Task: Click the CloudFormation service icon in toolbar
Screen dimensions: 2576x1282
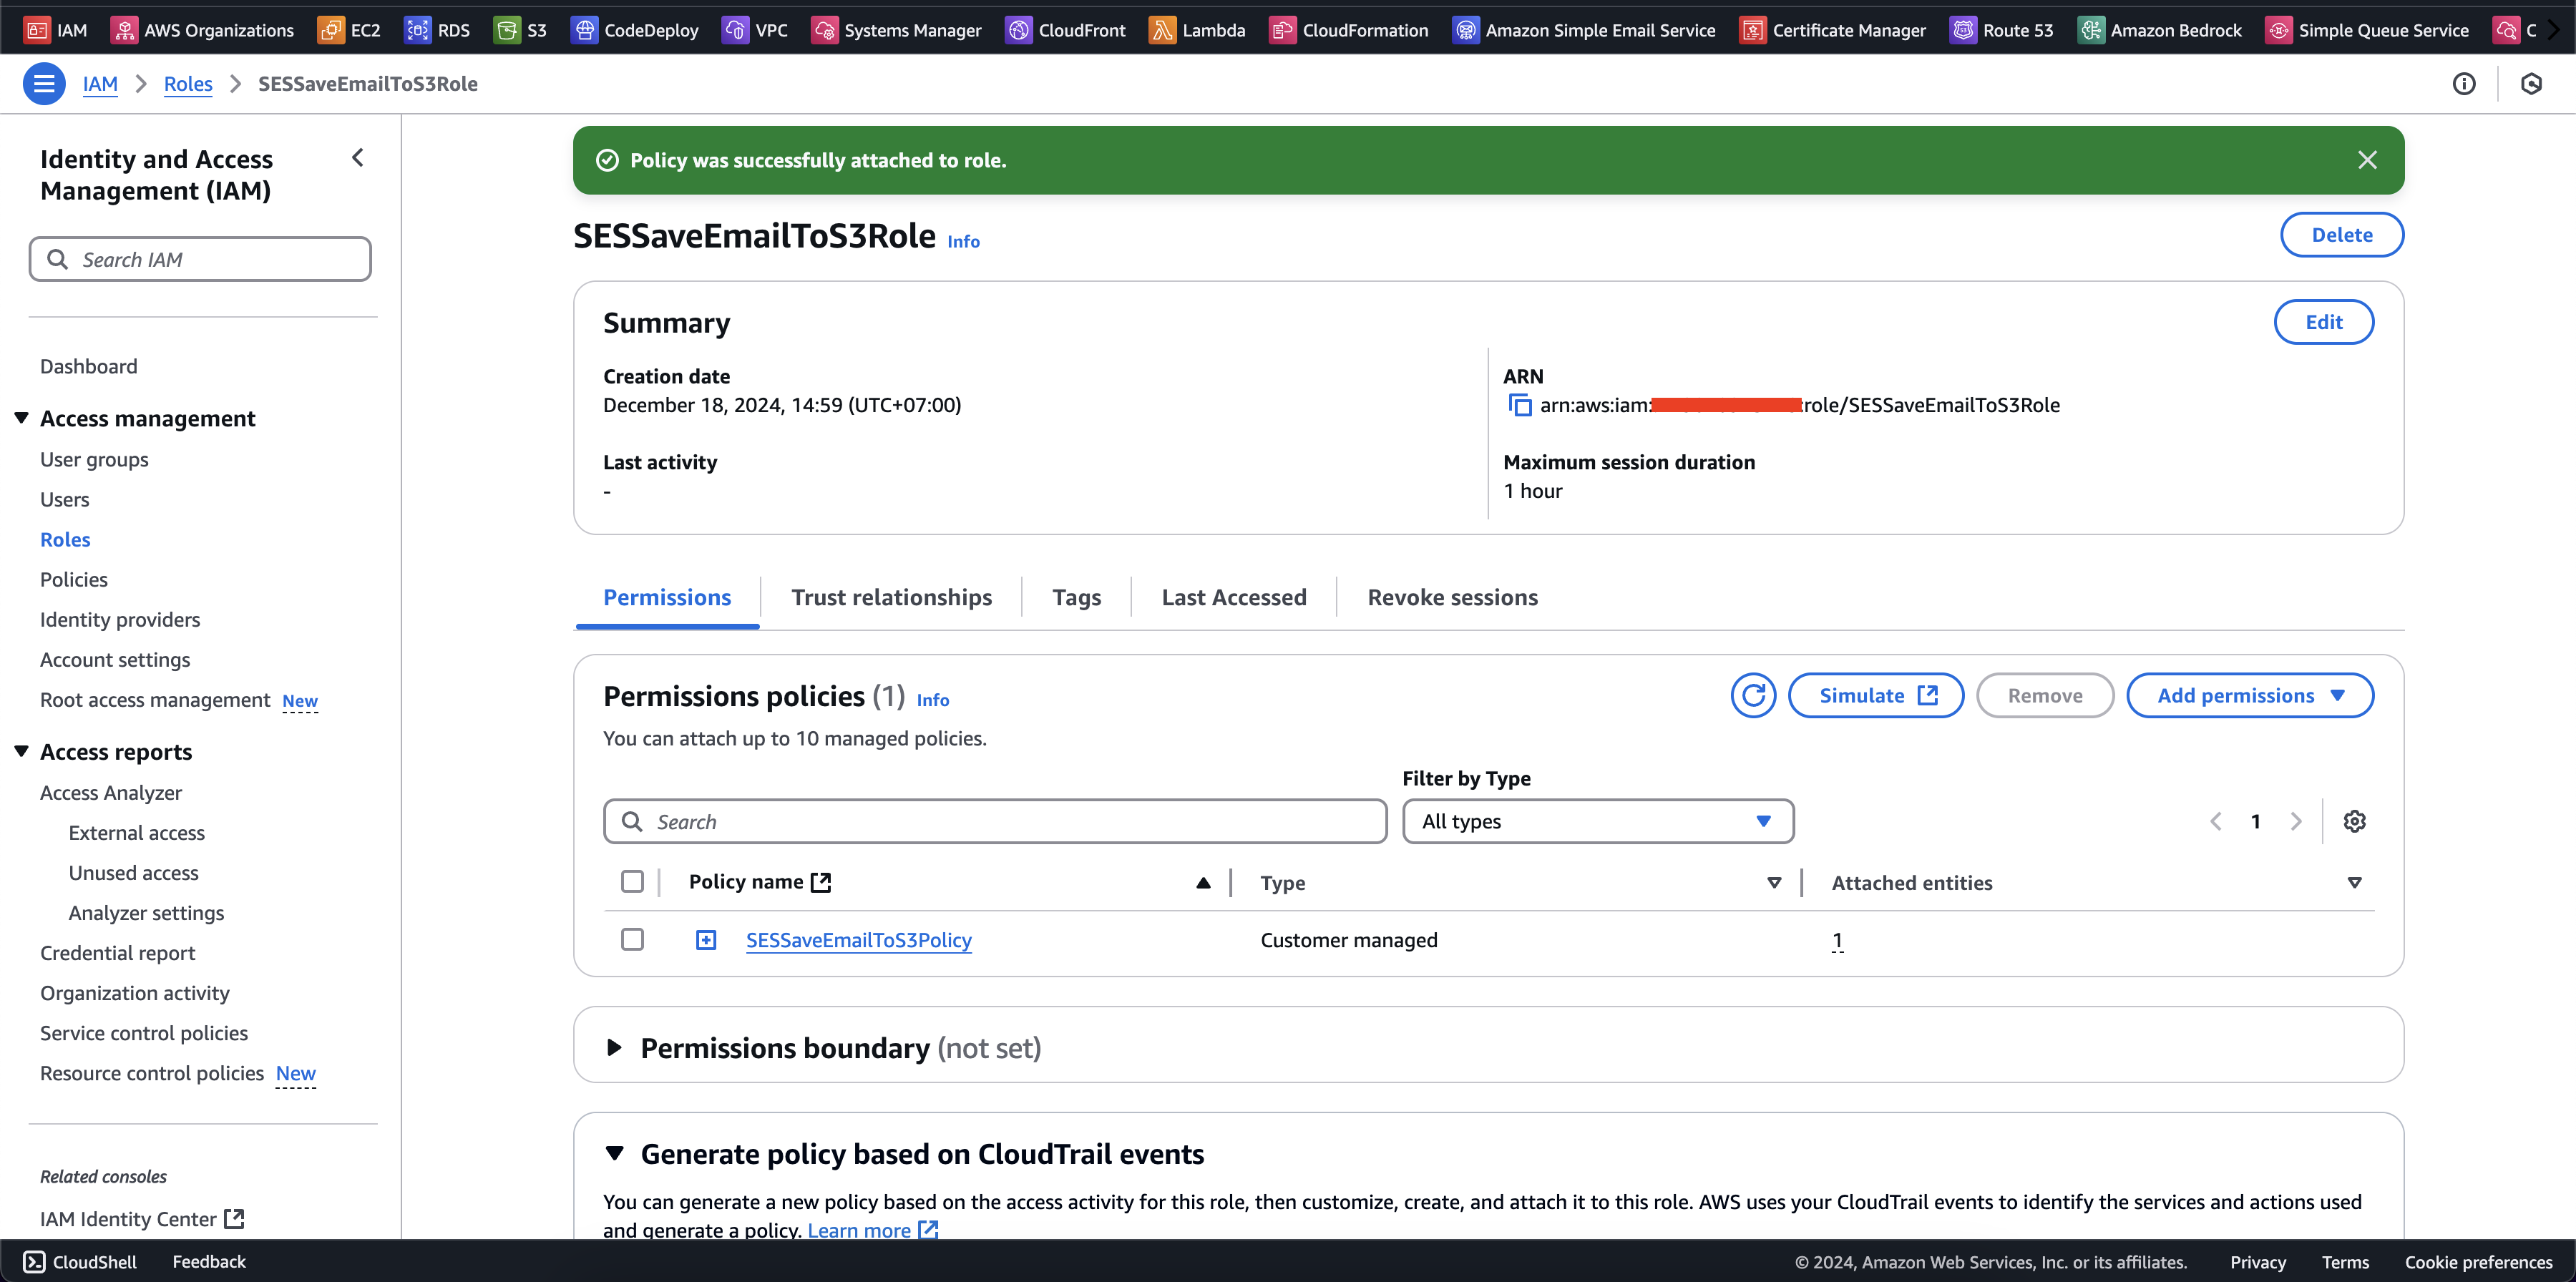Action: point(1283,28)
